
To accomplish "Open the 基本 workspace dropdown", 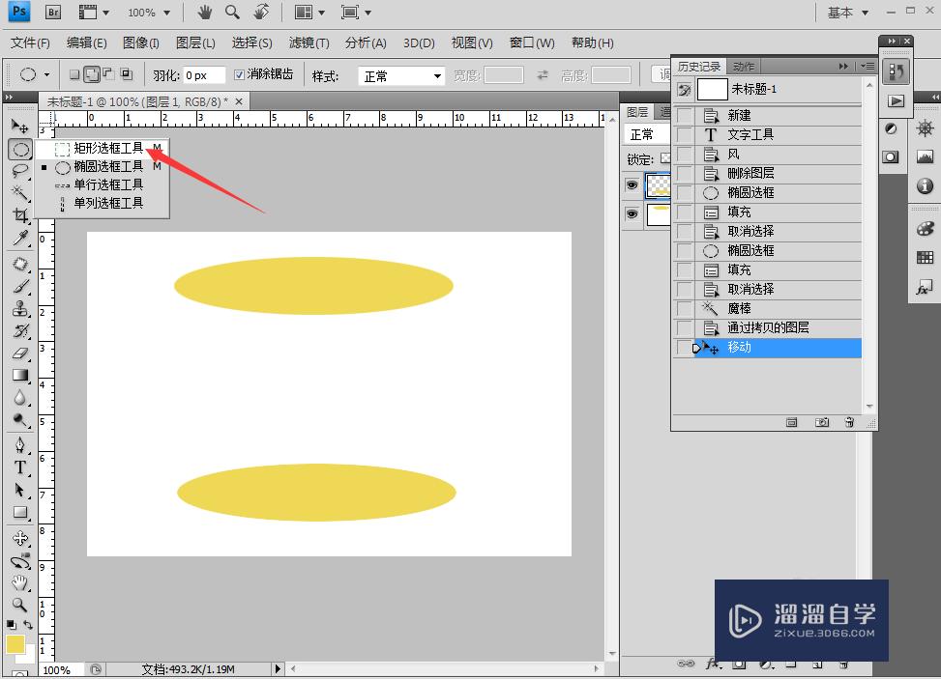I will (847, 13).
